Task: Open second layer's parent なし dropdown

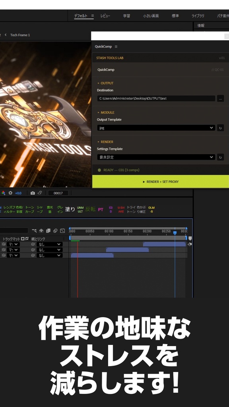Action: [x=49, y=250]
